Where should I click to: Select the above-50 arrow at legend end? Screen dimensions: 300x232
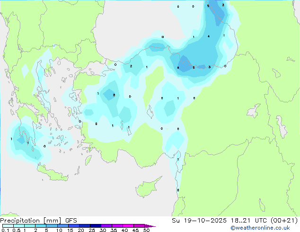pos(150,226)
